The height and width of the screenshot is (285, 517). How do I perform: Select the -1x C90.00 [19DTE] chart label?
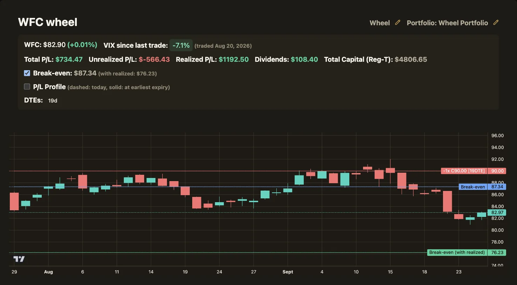tap(464, 171)
